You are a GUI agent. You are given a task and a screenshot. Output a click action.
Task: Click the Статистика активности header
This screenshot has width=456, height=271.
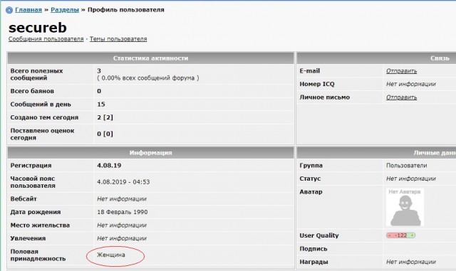(x=150, y=58)
